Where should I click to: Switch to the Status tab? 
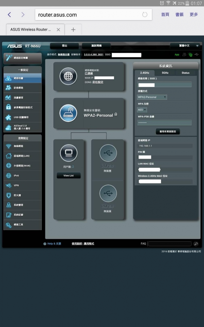coord(186,73)
